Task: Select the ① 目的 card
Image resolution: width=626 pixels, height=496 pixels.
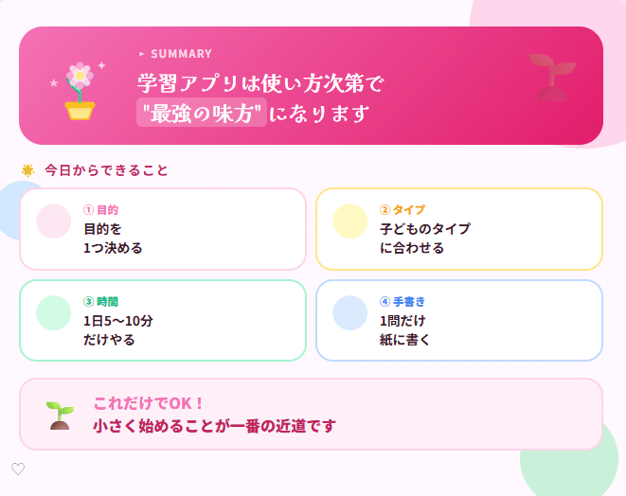Action: click(x=163, y=229)
